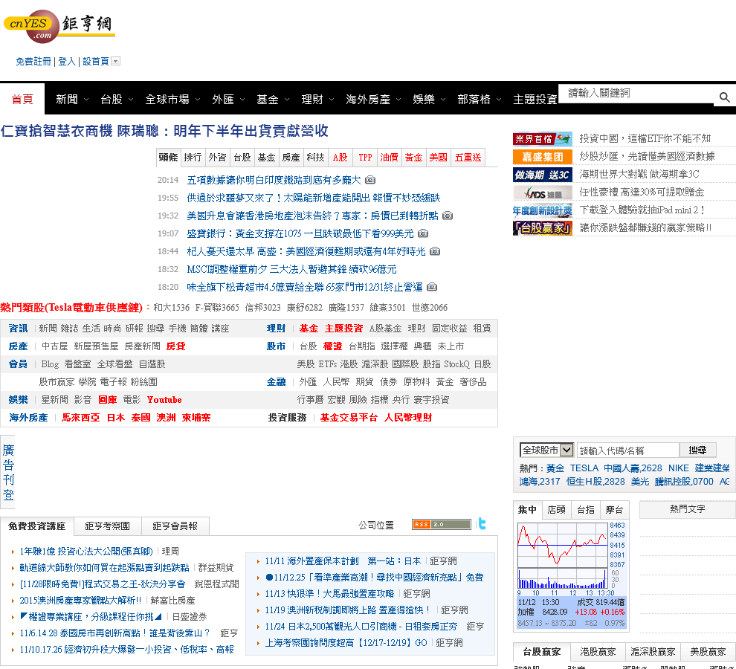736x669 pixels.
Task: Click the 嘉盛集團 ad banner image
Action: [x=543, y=157]
